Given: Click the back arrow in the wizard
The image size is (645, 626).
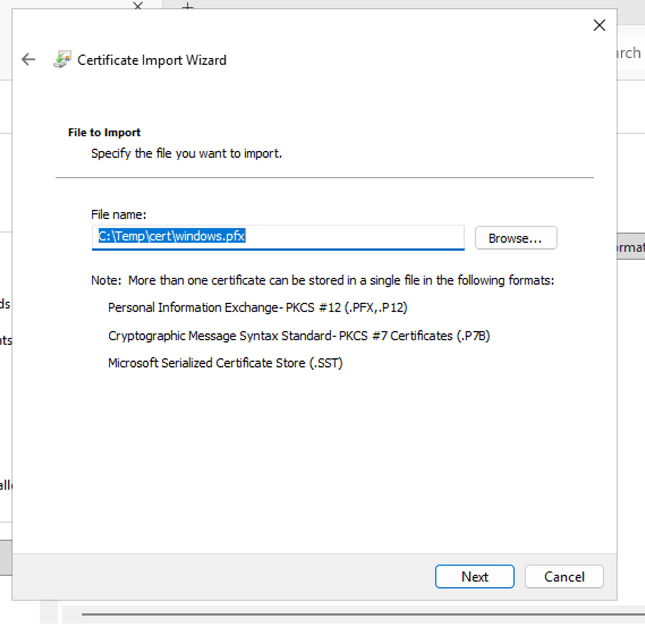Looking at the screenshot, I should 28,60.
